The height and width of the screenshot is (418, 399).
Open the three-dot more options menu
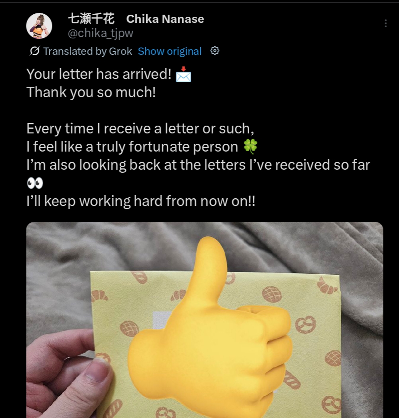pyautogui.click(x=386, y=23)
